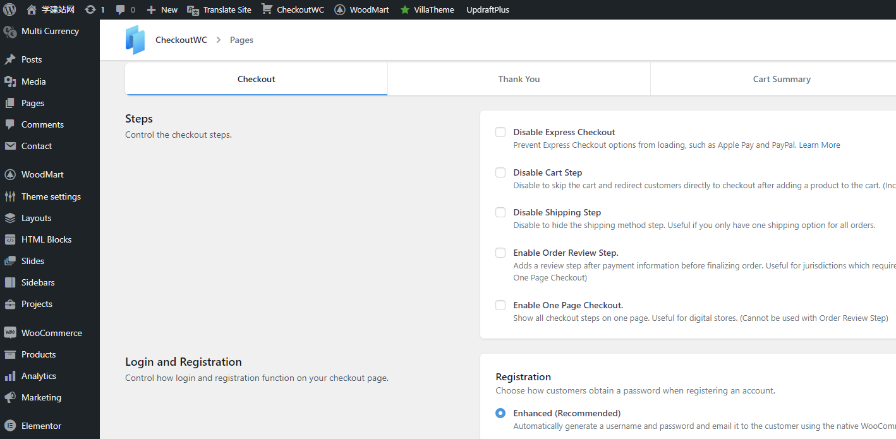Click the Registration subsection heading
This screenshot has height=439, width=896.
(x=523, y=376)
